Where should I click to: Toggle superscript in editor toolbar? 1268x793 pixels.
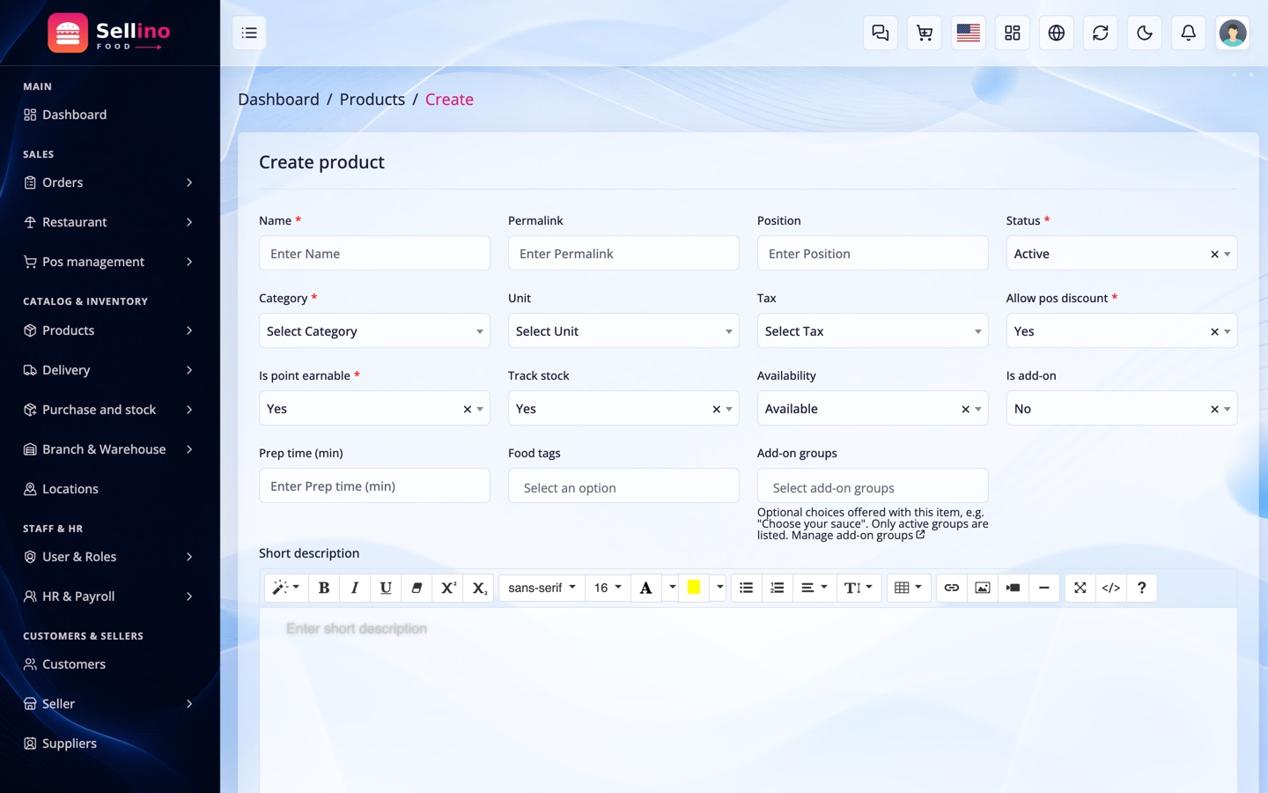click(x=448, y=588)
